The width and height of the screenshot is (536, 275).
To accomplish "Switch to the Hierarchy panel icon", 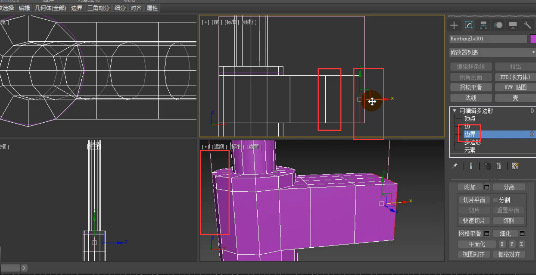I will (483, 25).
